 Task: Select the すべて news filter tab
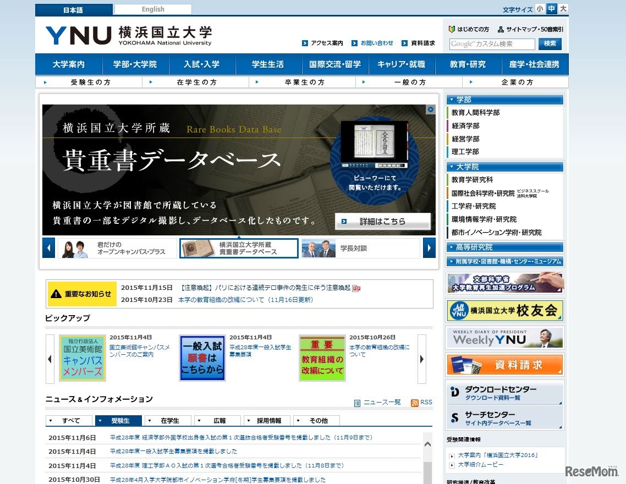[x=69, y=421]
